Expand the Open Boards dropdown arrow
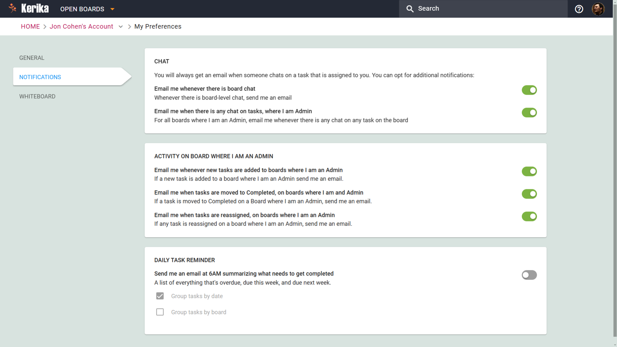 coord(112,9)
